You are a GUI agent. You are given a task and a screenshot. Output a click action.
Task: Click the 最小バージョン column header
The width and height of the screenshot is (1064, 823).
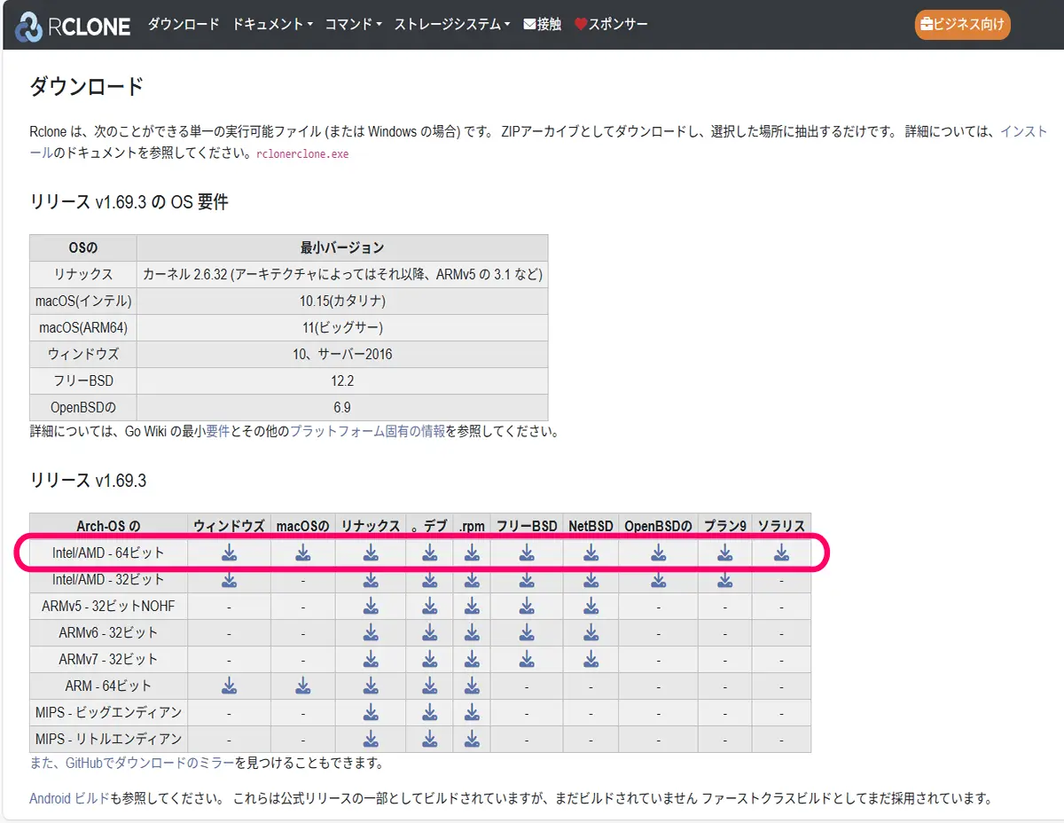pos(342,247)
